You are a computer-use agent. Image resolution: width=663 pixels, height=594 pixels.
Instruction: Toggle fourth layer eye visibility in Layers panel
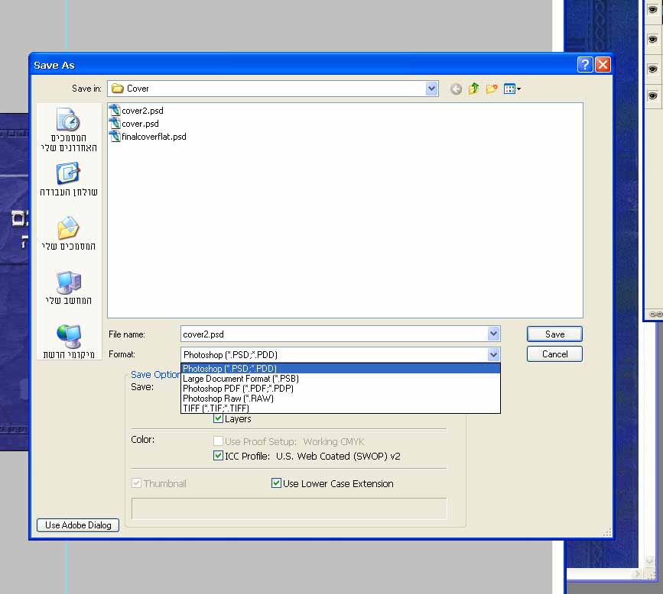(x=652, y=96)
